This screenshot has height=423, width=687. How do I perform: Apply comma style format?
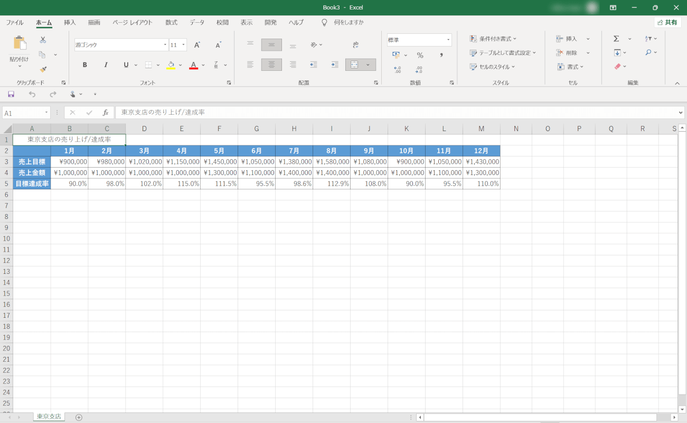[441, 55]
